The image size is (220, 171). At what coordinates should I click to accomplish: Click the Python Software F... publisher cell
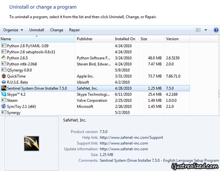pos(93,58)
